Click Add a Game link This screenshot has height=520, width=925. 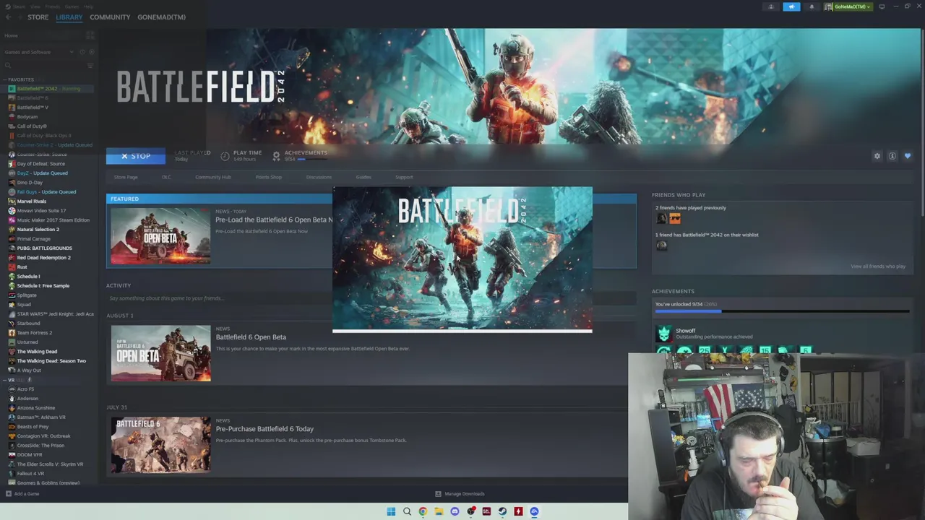pyautogui.click(x=27, y=494)
